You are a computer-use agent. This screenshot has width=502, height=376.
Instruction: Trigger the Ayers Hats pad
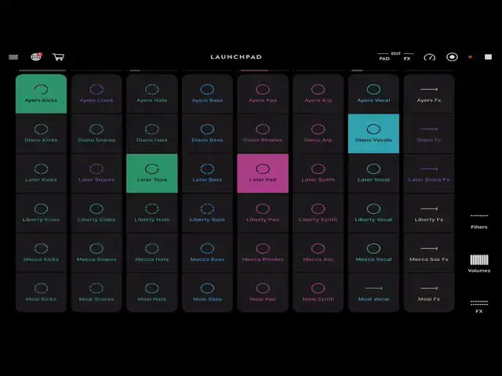pyautogui.click(x=151, y=94)
